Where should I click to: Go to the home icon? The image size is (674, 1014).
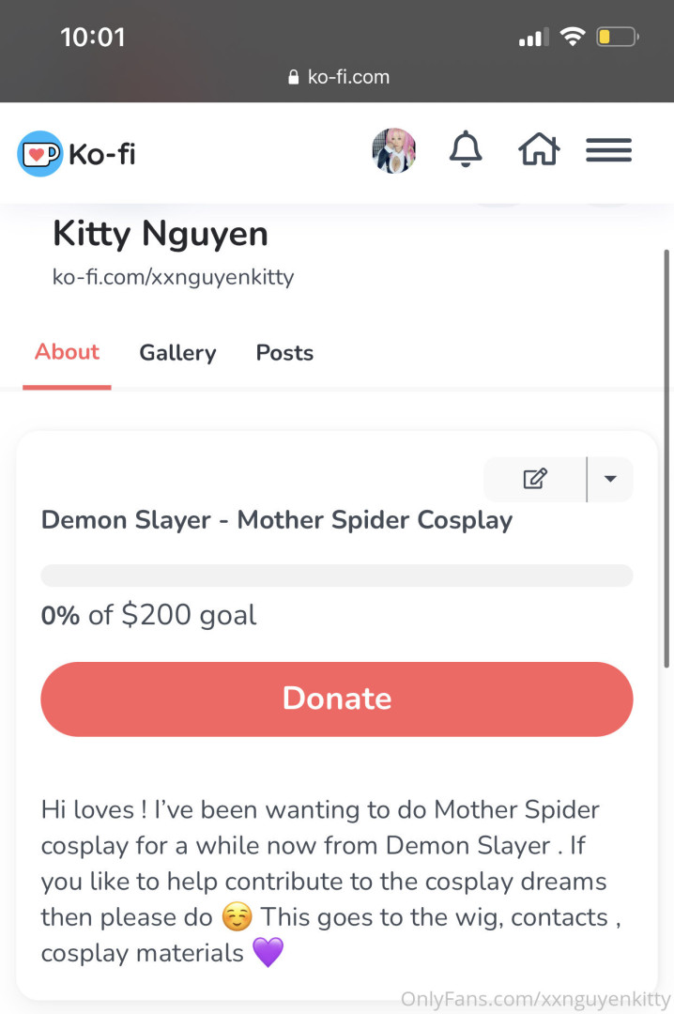[539, 150]
